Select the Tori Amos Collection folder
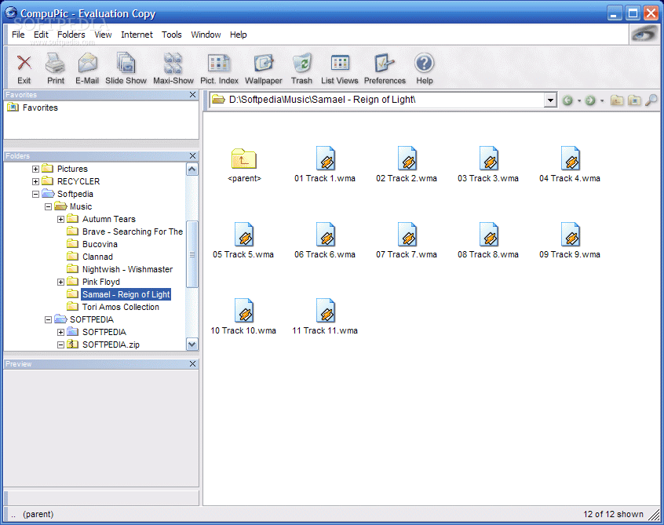Viewport: 664px width, 525px height. point(113,307)
